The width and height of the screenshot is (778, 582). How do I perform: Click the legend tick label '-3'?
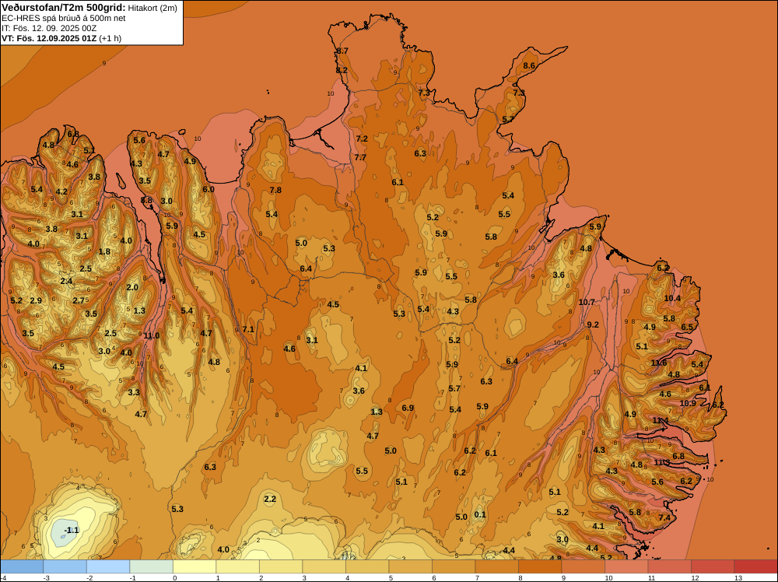click(46, 577)
